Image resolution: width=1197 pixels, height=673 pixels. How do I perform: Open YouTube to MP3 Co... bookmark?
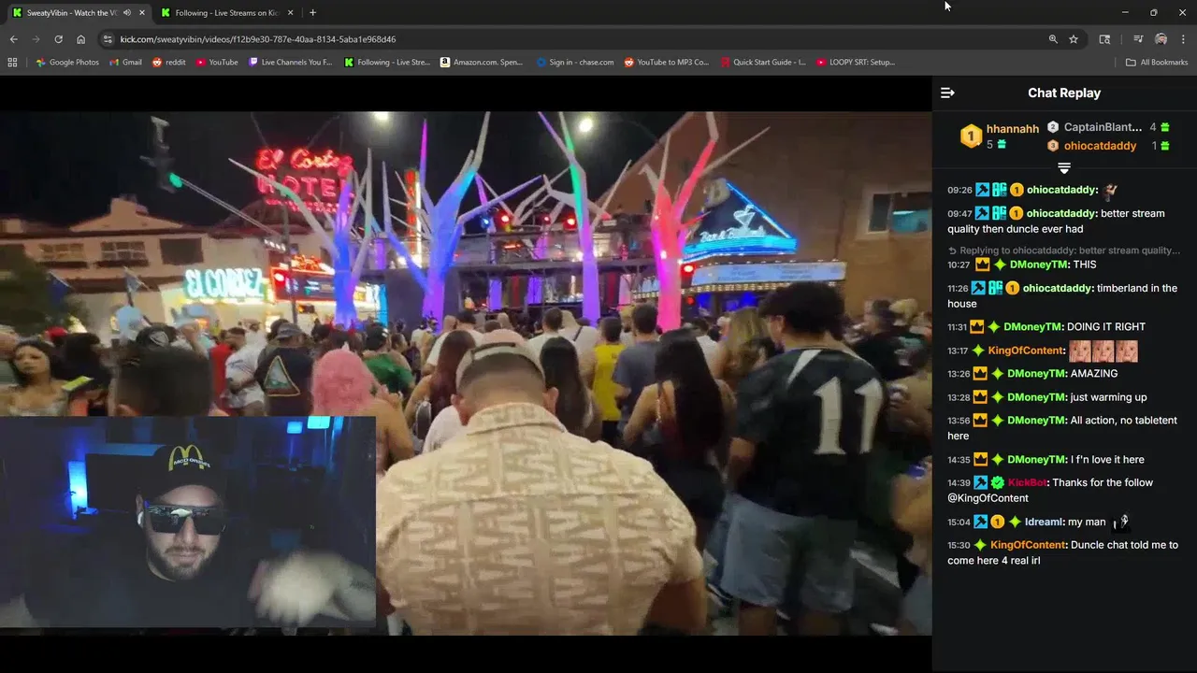666,63
